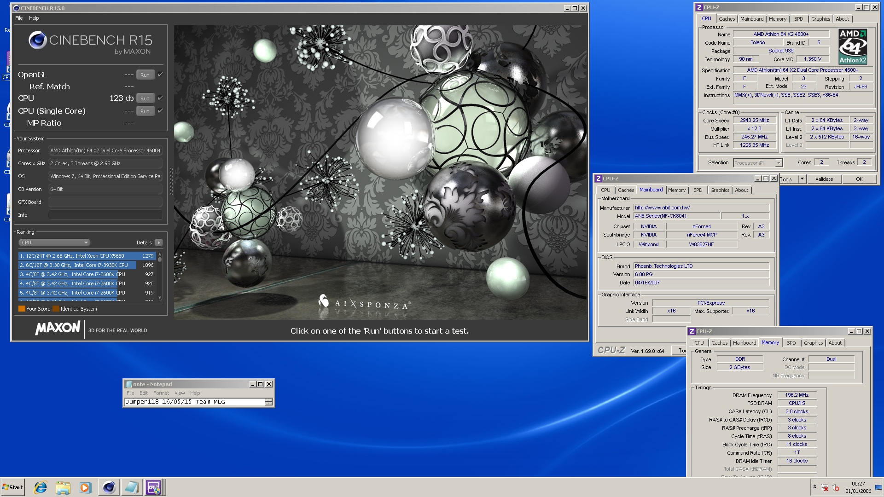The height and width of the screenshot is (497, 884).
Task: Toggle the OpenGL test checkmark
Action: coord(160,74)
